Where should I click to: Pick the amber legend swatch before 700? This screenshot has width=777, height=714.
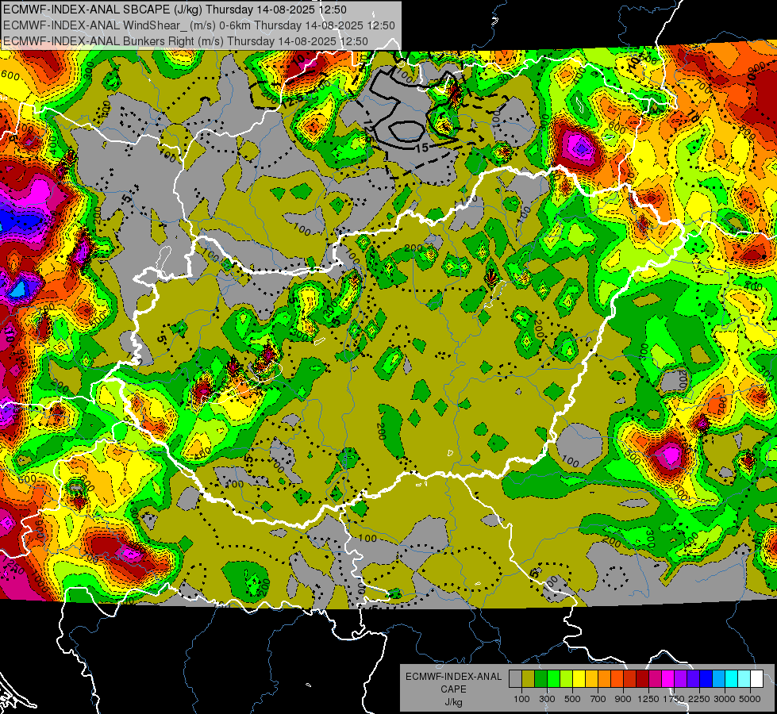coord(591,678)
